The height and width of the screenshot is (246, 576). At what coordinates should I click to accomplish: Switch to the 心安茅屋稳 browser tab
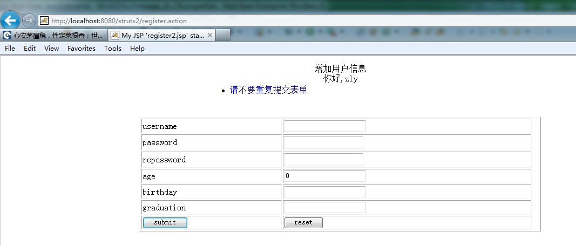[54, 35]
